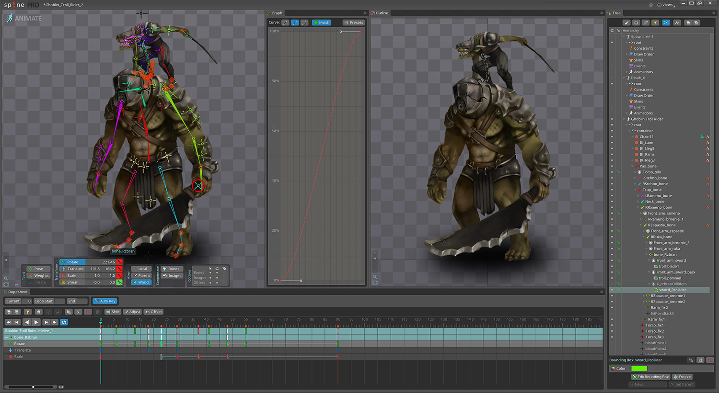Play the animation backward
719x393 pixels.
pos(27,322)
